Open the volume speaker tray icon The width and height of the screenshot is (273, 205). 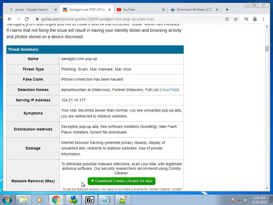pyautogui.click(x=246, y=200)
